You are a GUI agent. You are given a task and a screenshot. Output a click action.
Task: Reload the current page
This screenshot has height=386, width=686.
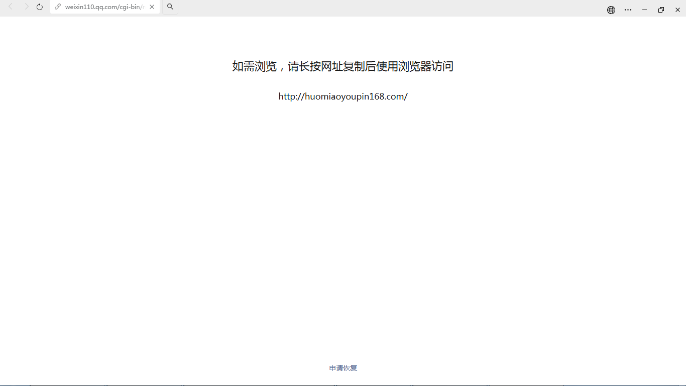[x=40, y=7]
